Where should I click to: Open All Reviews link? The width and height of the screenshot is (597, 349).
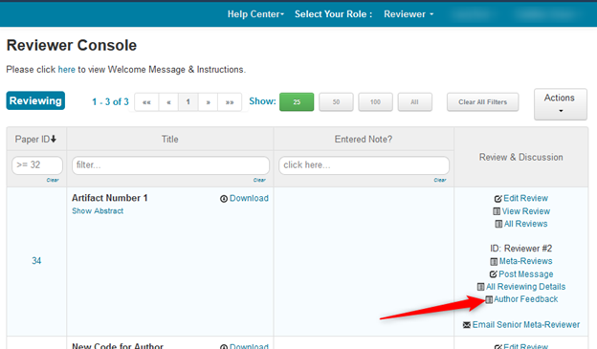point(526,224)
